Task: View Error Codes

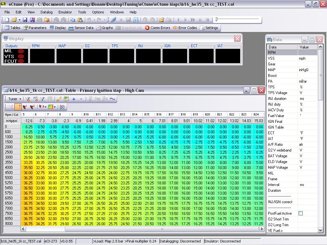Action: [185, 28]
